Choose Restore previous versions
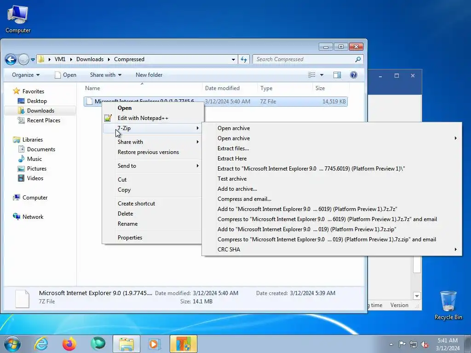This screenshot has width=471, height=353. click(153, 152)
